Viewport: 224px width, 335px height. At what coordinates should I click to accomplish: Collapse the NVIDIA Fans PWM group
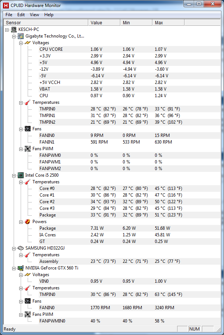[x=21, y=315]
